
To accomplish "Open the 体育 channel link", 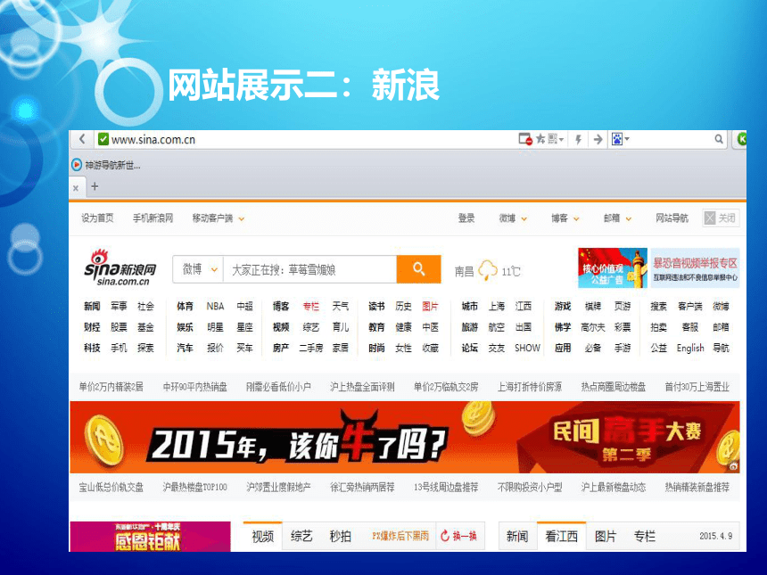I will click(185, 306).
